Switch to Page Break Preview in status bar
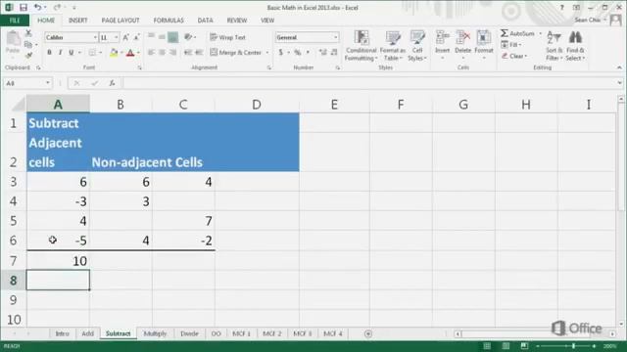Image resolution: width=627 pixels, height=352 pixels. [524, 346]
